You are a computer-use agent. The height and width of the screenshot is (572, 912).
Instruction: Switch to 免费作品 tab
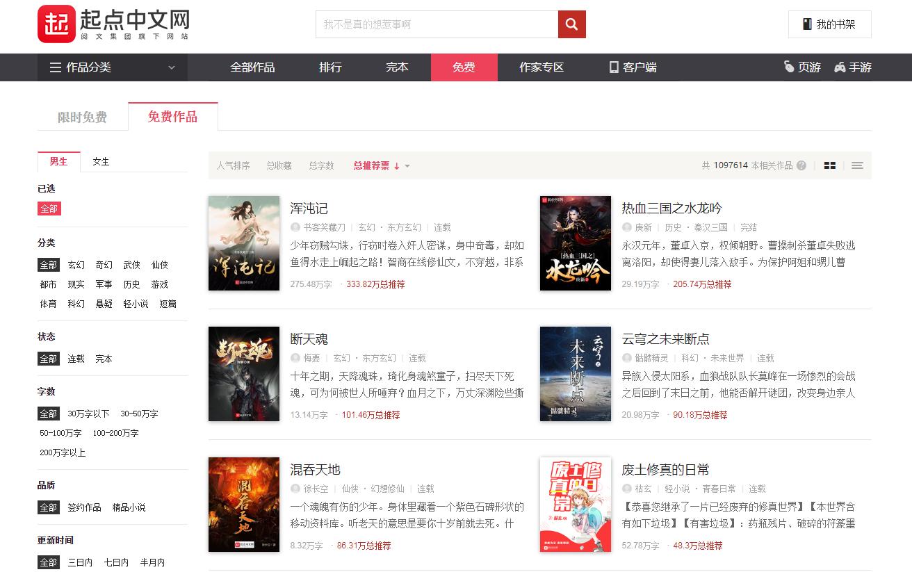(173, 116)
